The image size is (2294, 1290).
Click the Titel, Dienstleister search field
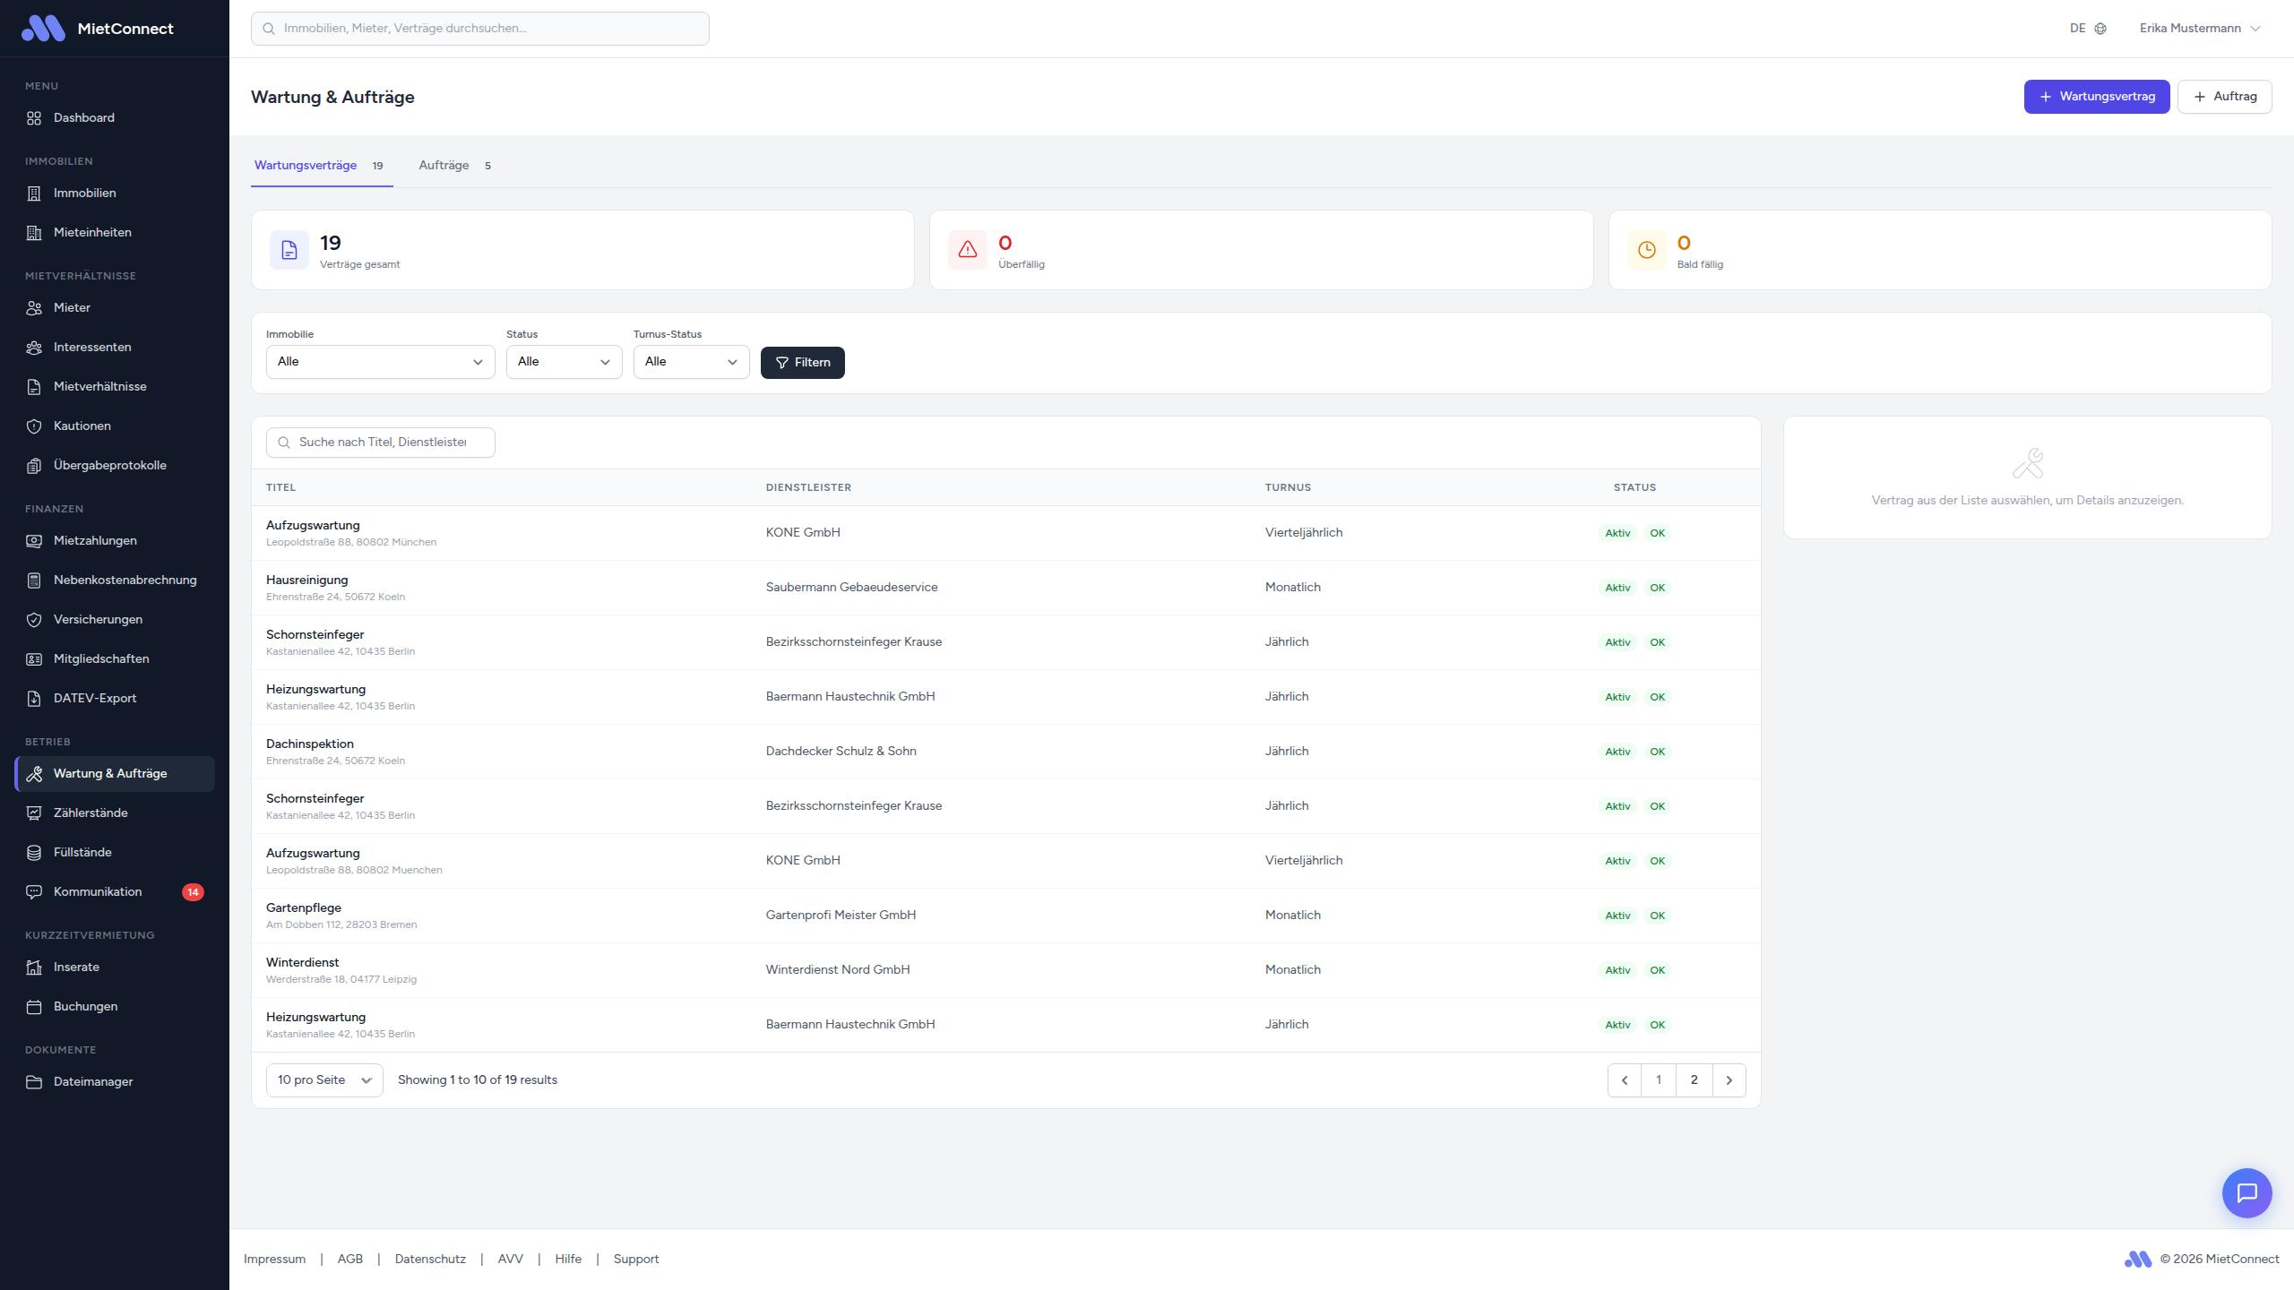382,443
